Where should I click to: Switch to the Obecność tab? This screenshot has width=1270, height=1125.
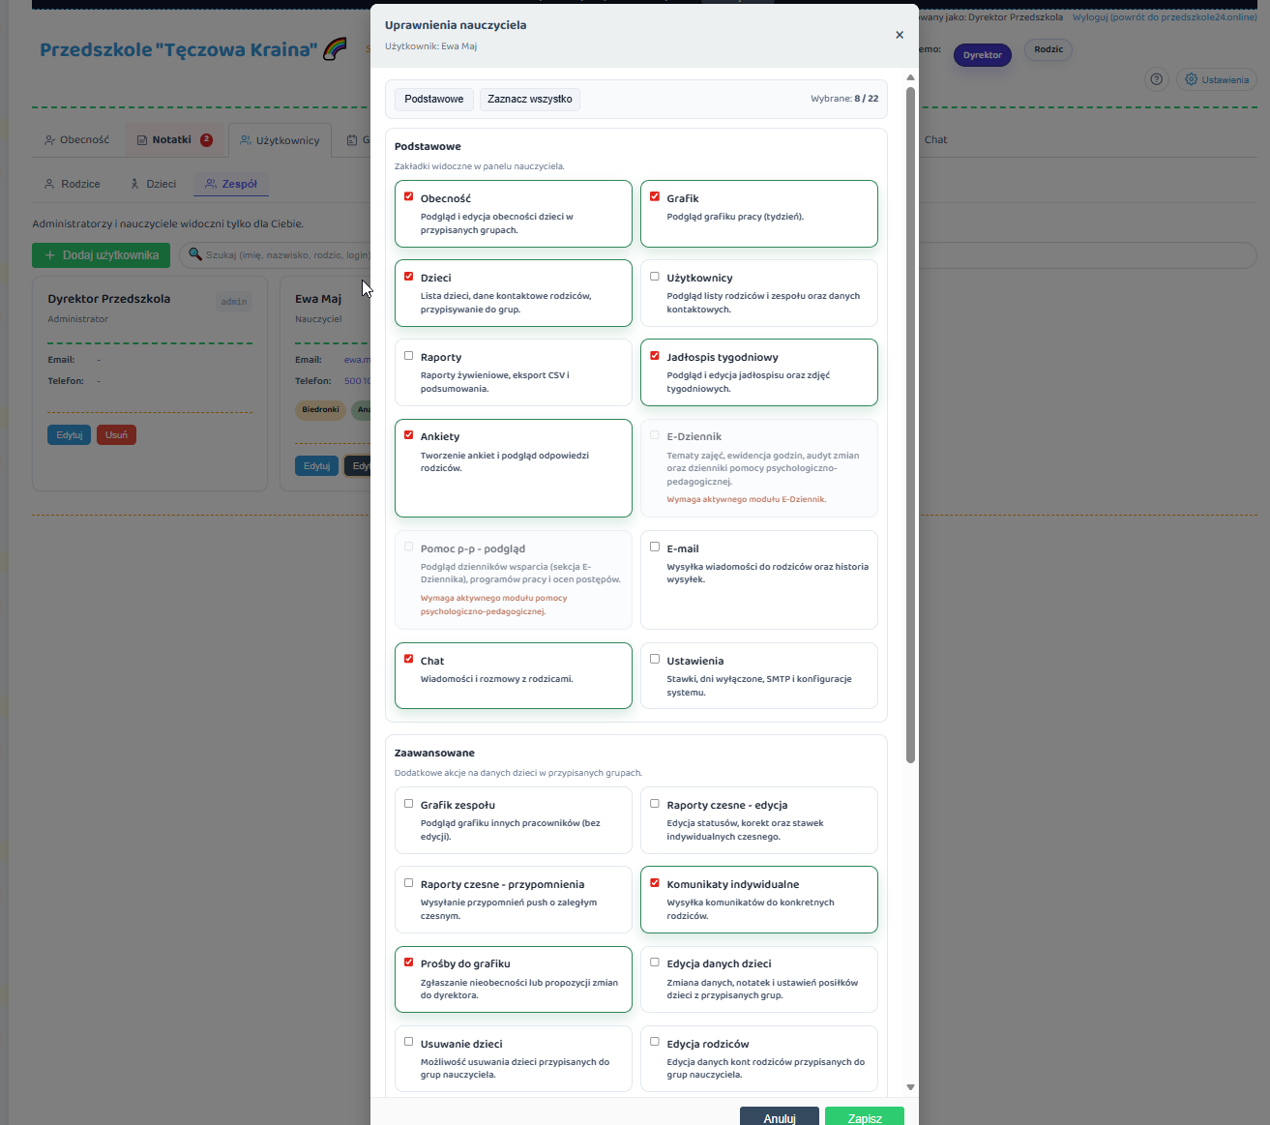(x=77, y=139)
